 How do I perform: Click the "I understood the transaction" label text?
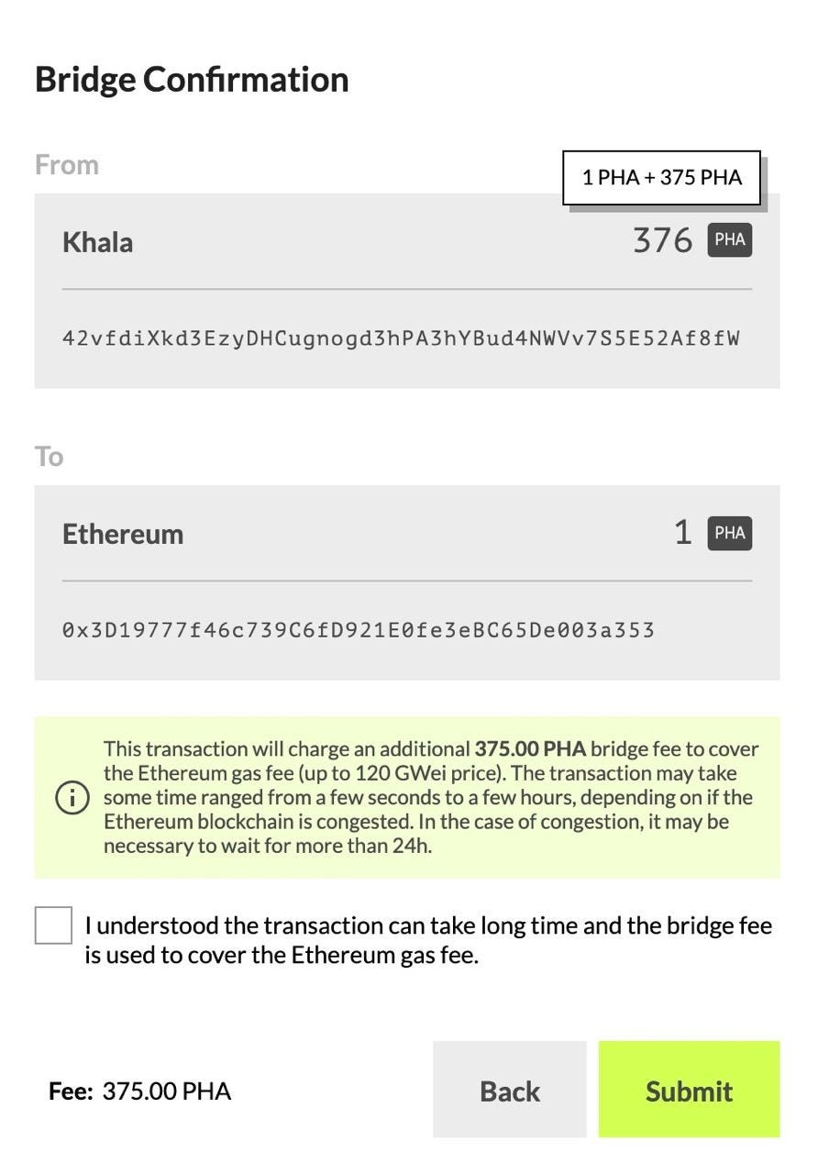[428, 939]
